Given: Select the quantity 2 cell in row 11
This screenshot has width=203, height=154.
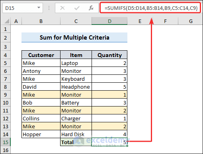Looking at the screenshot, I should 109,110.
